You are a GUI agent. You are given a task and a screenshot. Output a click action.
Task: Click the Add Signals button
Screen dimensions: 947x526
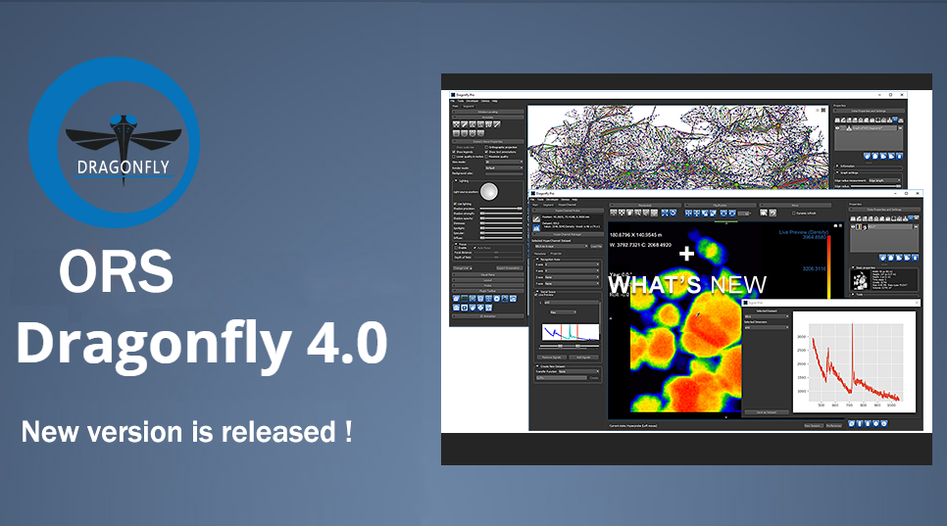coord(583,358)
